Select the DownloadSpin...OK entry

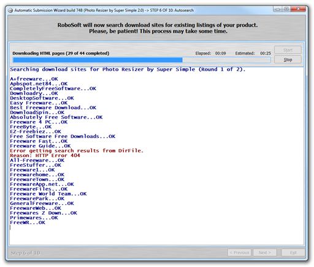pyautogui.click(x=37, y=112)
